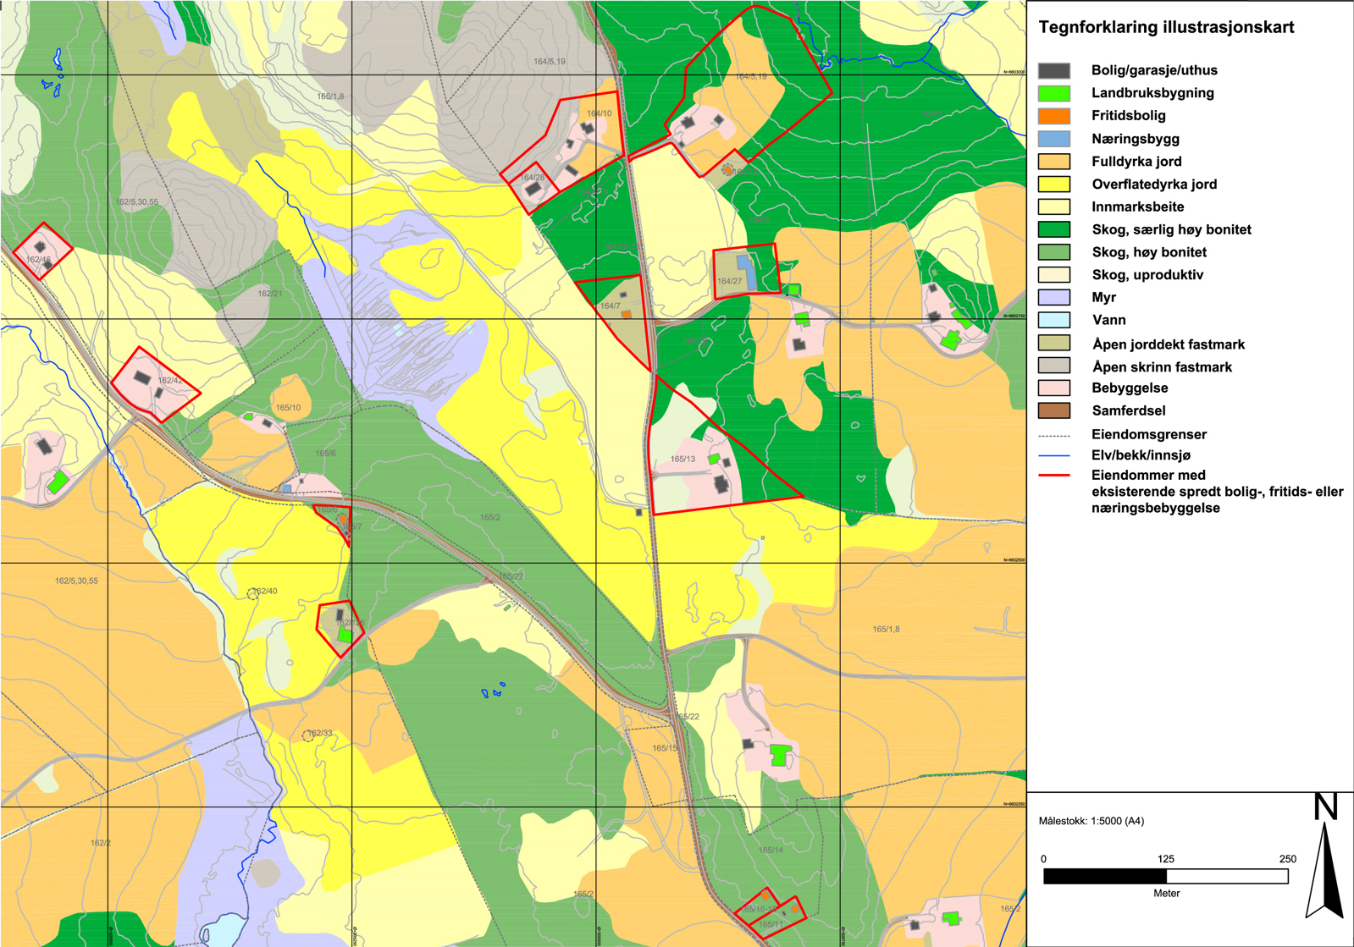Click the Målestokk 1:5000 (A4) text
The width and height of the screenshot is (1354, 947).
pyautogui.click(x=1091, y=821)
